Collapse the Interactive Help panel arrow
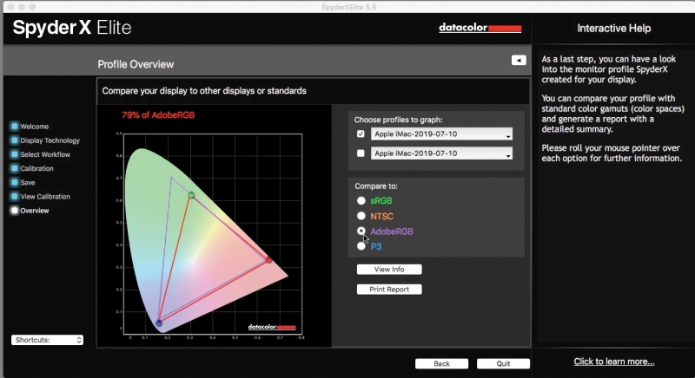695x378 pixels. [519, 60]
